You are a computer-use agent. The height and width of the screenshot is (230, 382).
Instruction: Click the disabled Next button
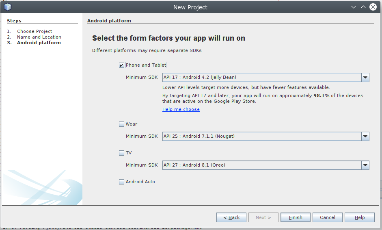pos(263,217)
